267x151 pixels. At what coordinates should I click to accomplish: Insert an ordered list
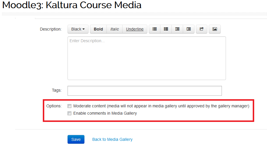click(x=166, y=29)
